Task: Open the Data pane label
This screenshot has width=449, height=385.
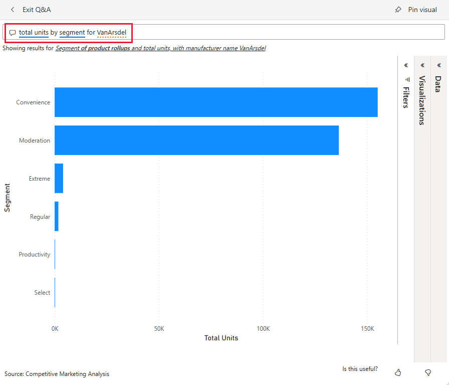Action: click(438, 84)
